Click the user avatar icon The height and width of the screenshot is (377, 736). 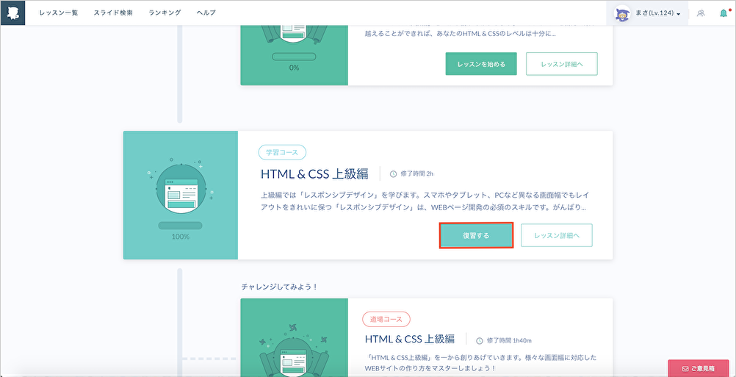[x=624, y=13]
